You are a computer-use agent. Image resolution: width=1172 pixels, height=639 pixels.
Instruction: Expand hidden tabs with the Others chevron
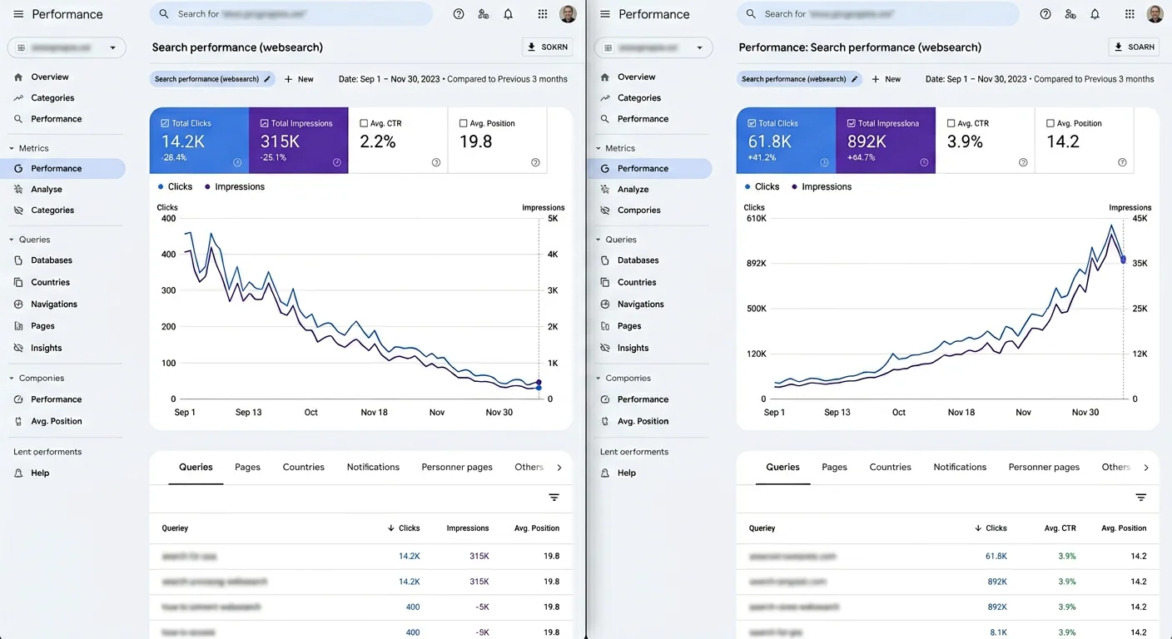[559, 467]
